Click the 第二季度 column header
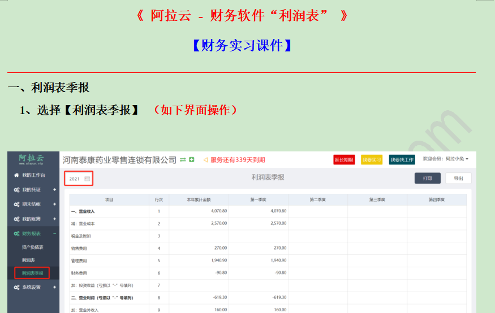 [317, 199]
